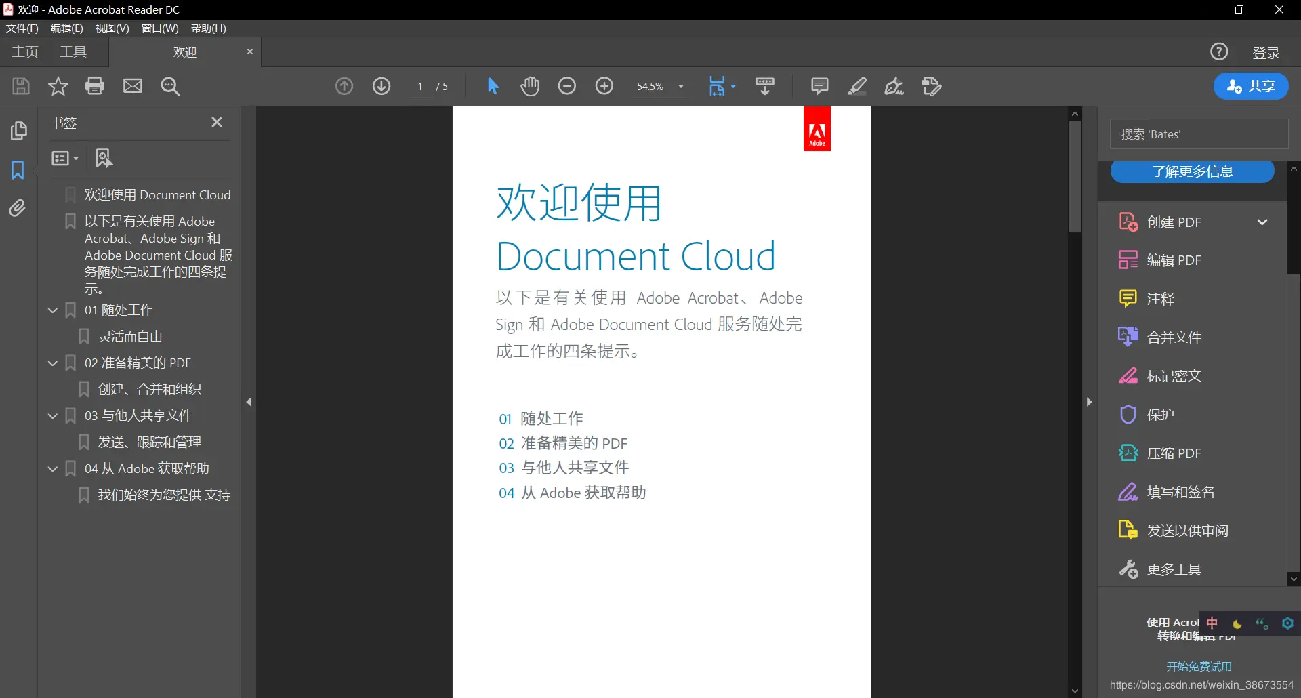1301x698 pixels.
Task: Click the Save file icon
Action: [21, 86]
